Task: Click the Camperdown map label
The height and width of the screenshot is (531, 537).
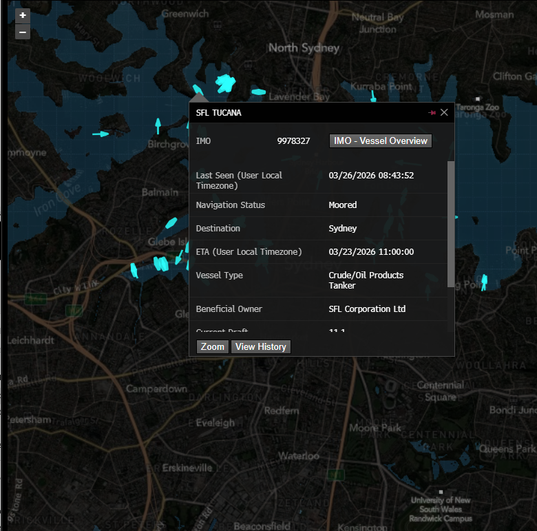Action: [x=156, y=389]
